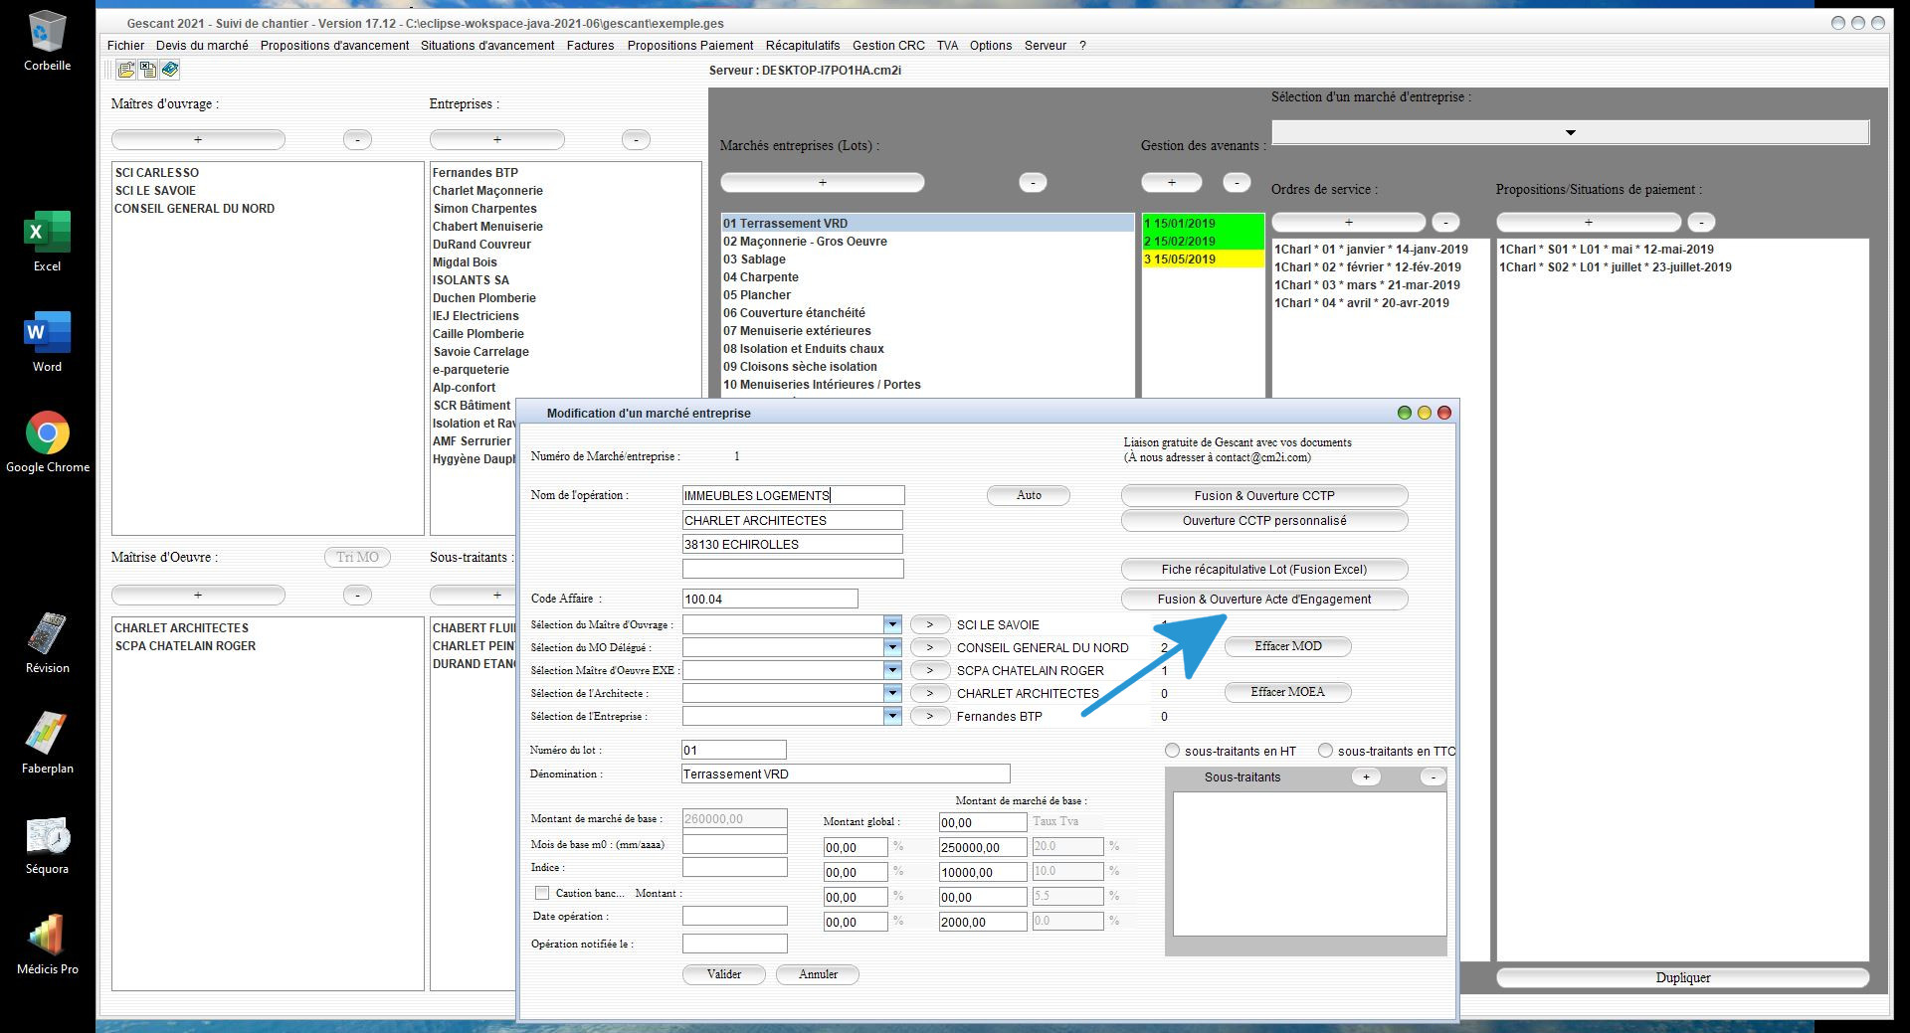Screen dimensions: 1910x1033
Task: Remove an avenant with the minus button
Action: 1237,182
